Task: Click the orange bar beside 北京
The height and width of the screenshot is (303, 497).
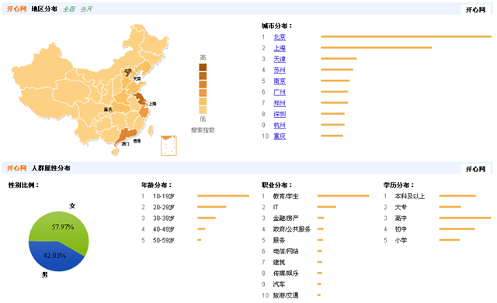Action: click(406, 36)
